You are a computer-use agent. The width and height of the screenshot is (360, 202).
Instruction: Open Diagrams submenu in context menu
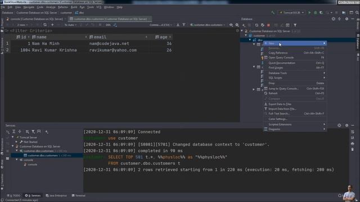pos(295,129)
